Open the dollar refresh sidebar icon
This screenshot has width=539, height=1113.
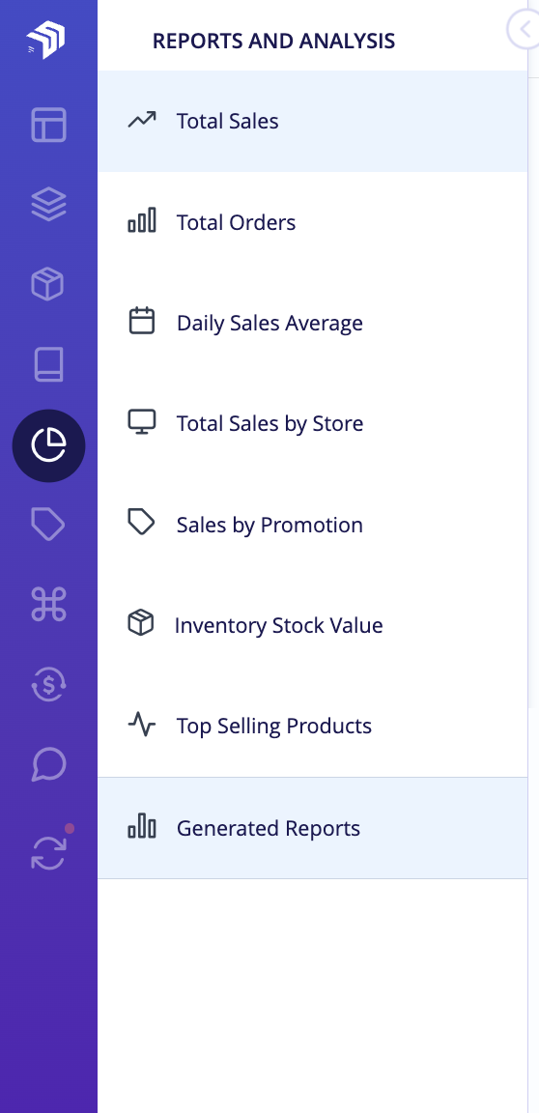click(49, 685)
